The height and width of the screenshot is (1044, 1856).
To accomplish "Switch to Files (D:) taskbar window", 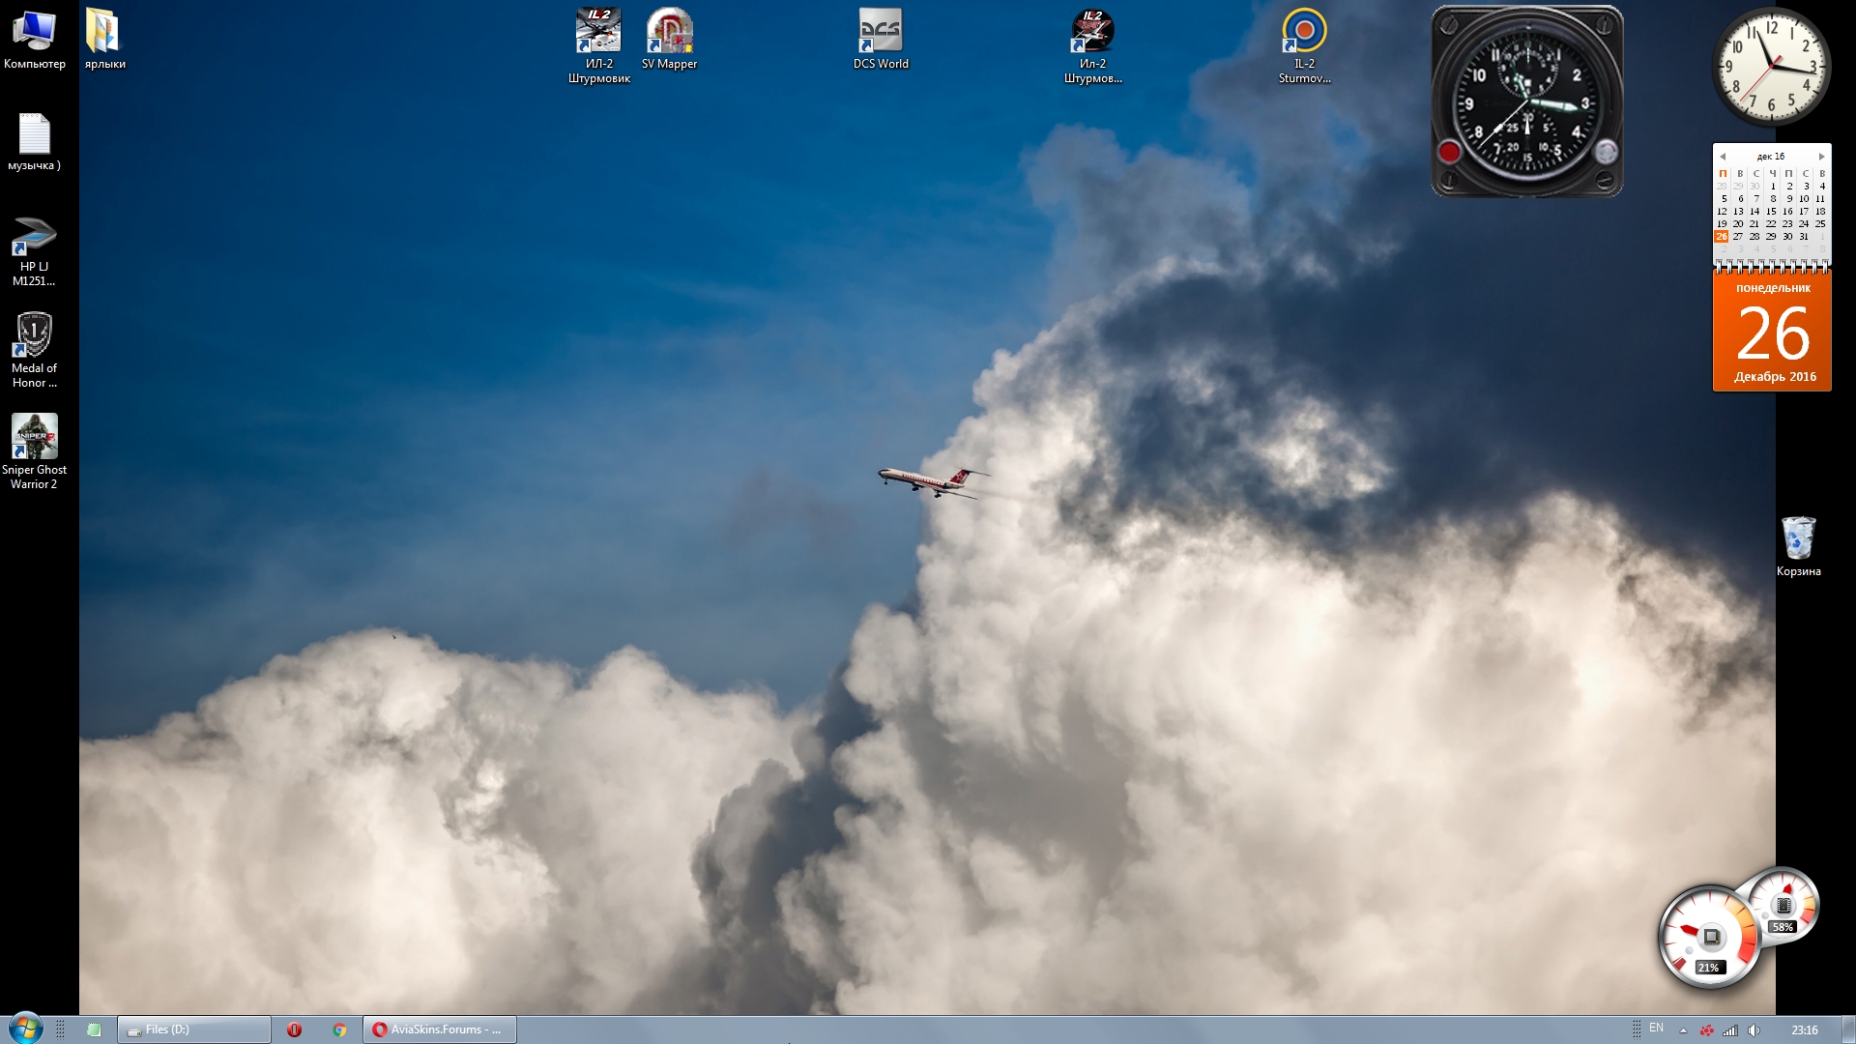I will click(193, 1029).
